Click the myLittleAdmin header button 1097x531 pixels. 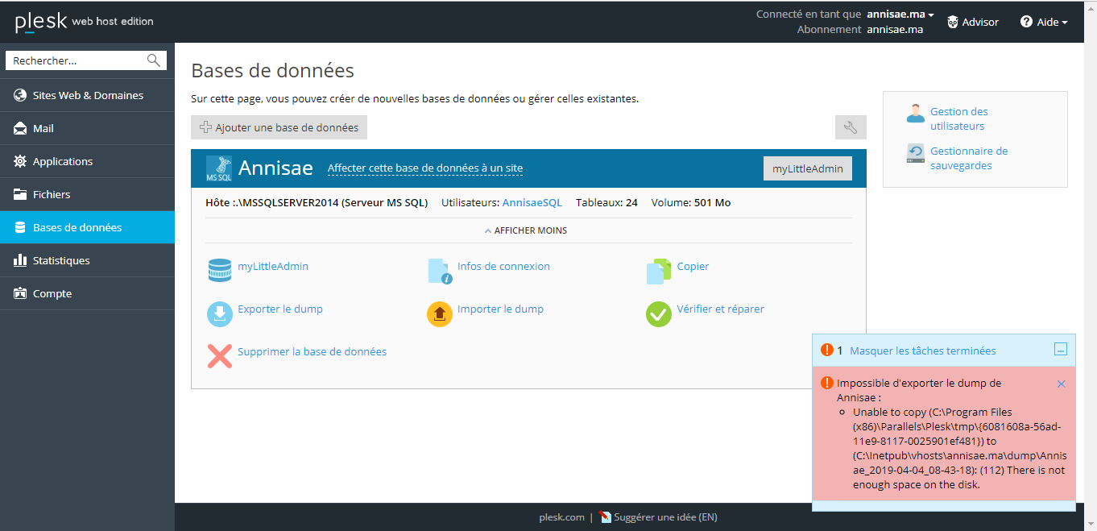(x=807, y=168)
